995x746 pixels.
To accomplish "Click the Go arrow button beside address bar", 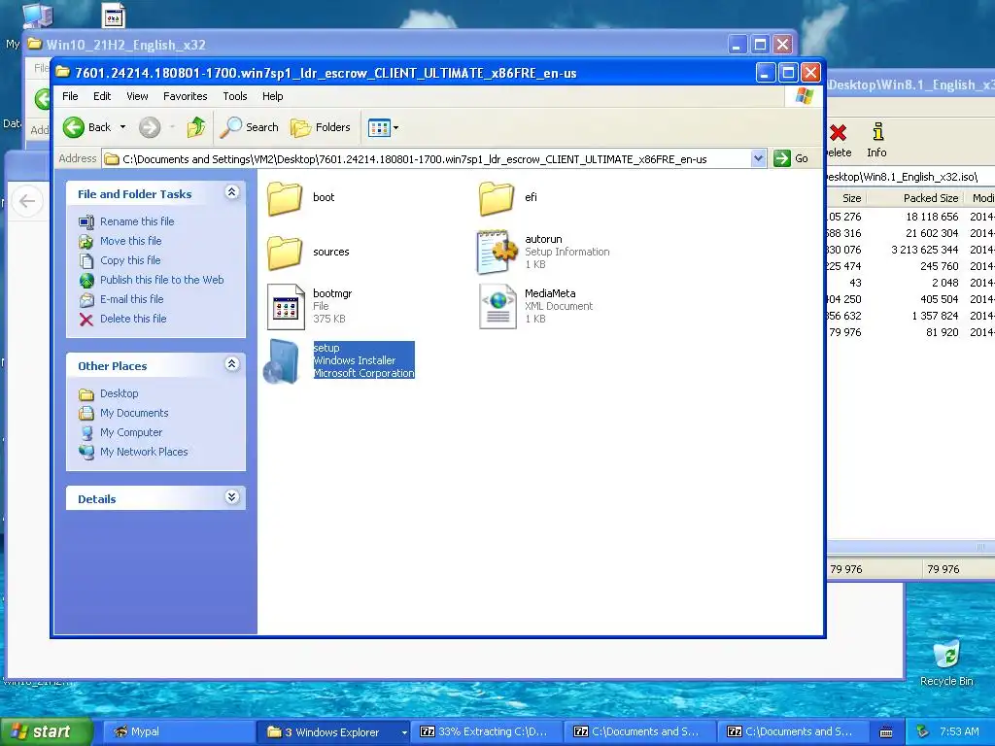I will tap(782, 158).
